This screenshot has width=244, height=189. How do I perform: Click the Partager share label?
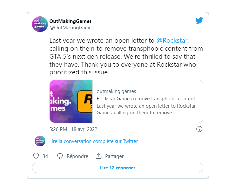coord(114,156)
